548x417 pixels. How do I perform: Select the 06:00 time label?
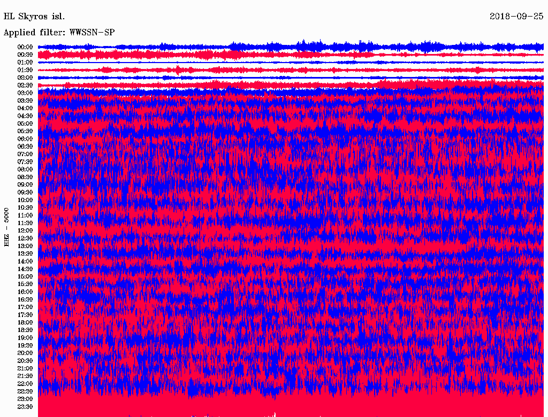25,138
